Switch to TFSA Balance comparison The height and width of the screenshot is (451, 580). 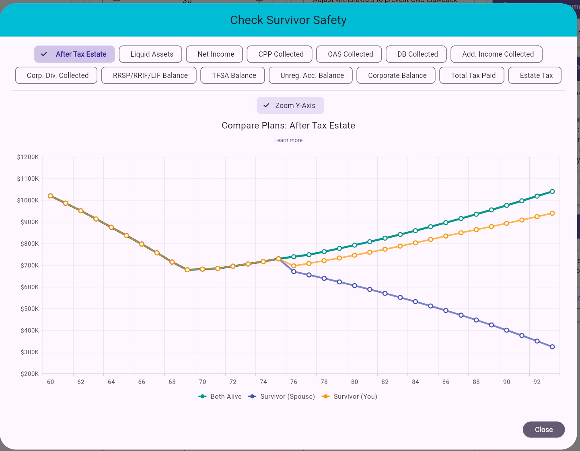(x=232, y=75)
